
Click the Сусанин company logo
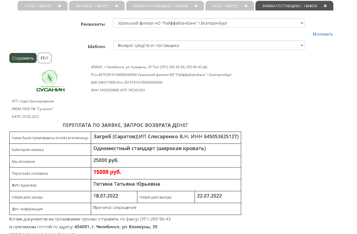point(50,81)
